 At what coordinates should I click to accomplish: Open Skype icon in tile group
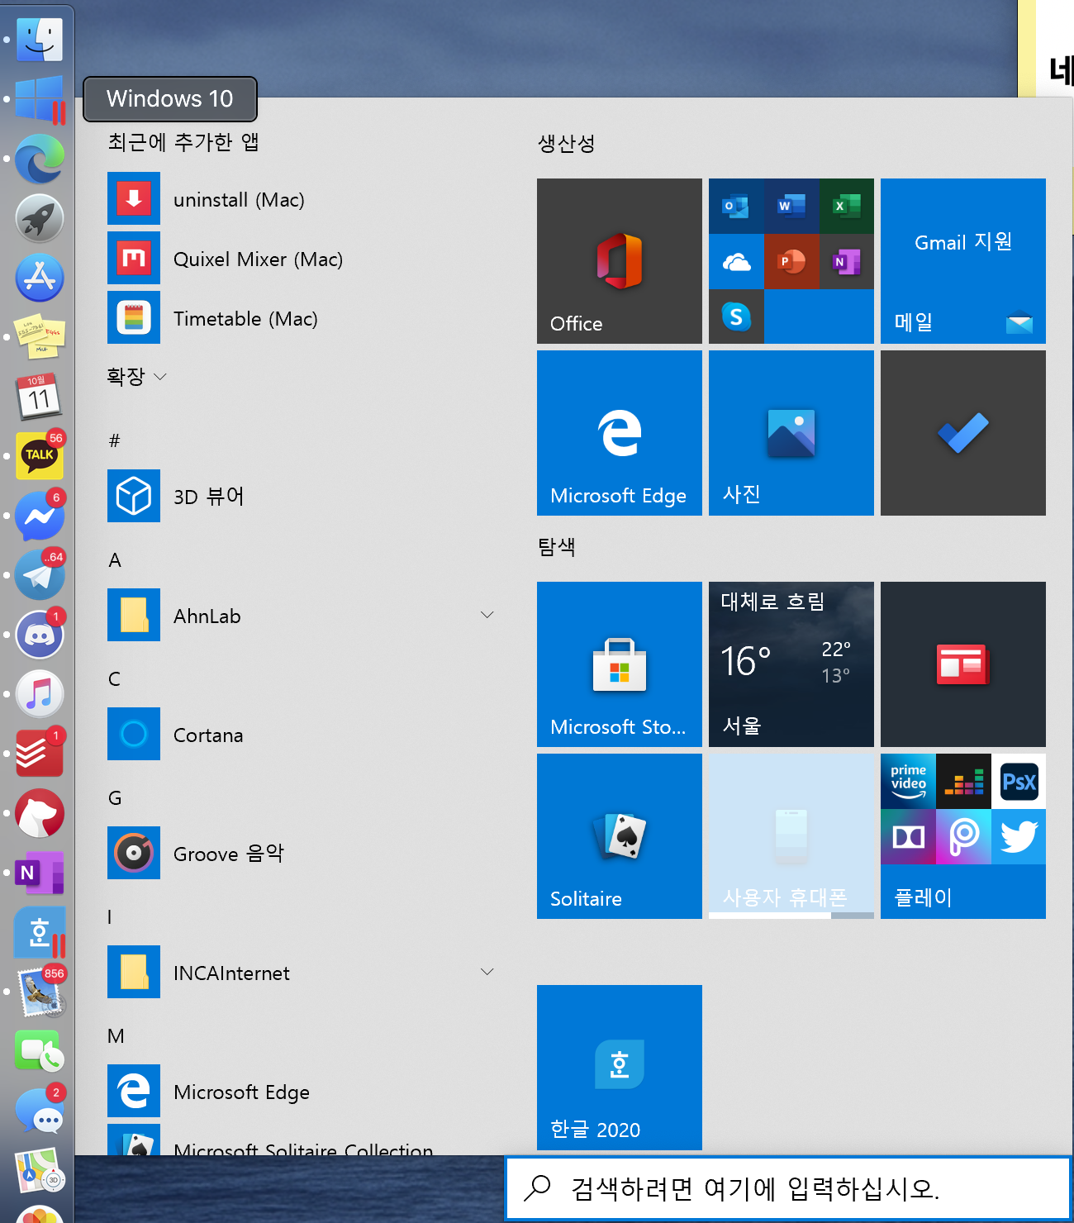pos(736,316)
